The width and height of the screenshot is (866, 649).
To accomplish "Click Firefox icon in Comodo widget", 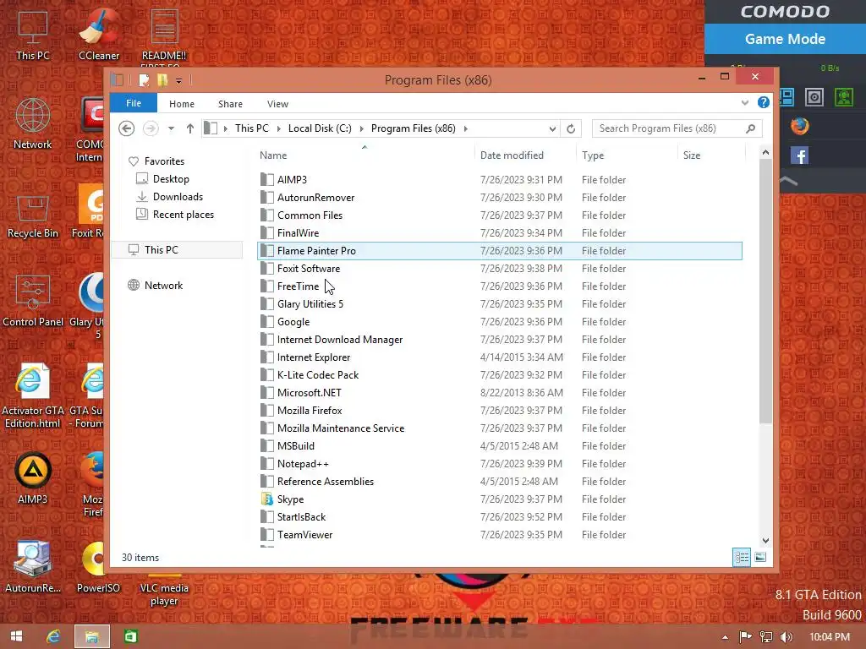I will (799, 127).
